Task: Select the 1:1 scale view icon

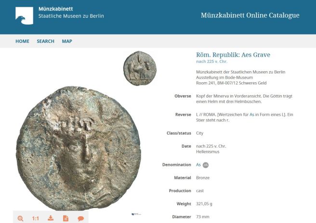Action: (x=35, y=218)
